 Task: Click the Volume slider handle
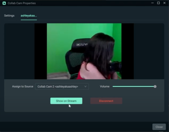click(155, 87)
